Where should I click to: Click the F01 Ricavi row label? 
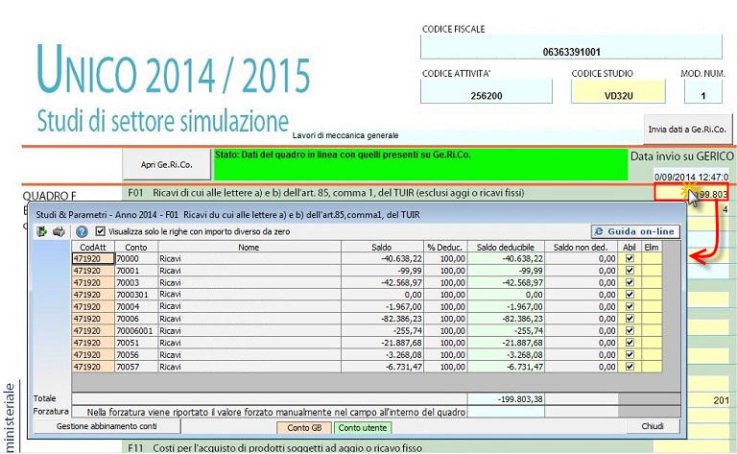click(x=325, y=193)
